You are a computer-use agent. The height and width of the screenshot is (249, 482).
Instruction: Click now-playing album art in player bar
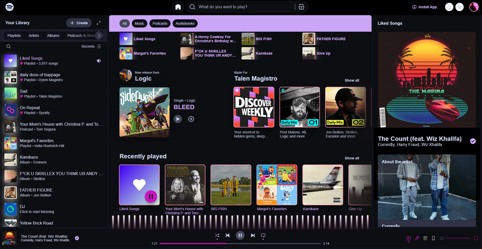10,238
